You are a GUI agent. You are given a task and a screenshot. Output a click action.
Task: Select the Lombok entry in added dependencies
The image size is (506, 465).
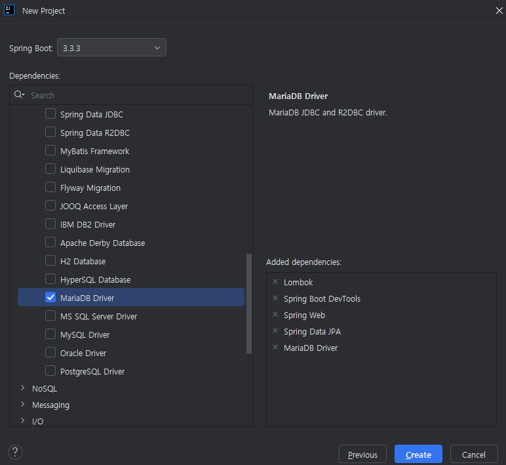(298, 282)
